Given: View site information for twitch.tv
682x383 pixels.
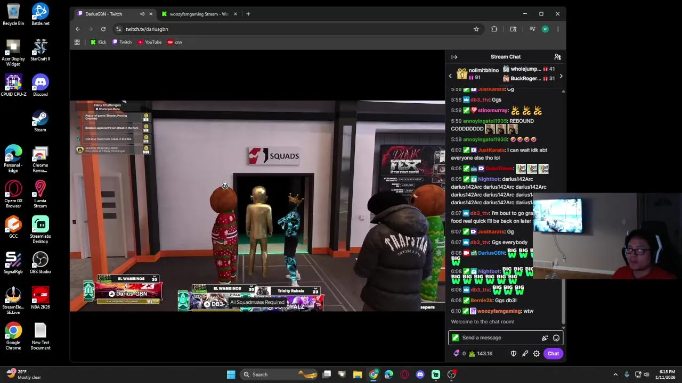Looking at the screenshot, I should pyautogui.click(x=118, y=29).
